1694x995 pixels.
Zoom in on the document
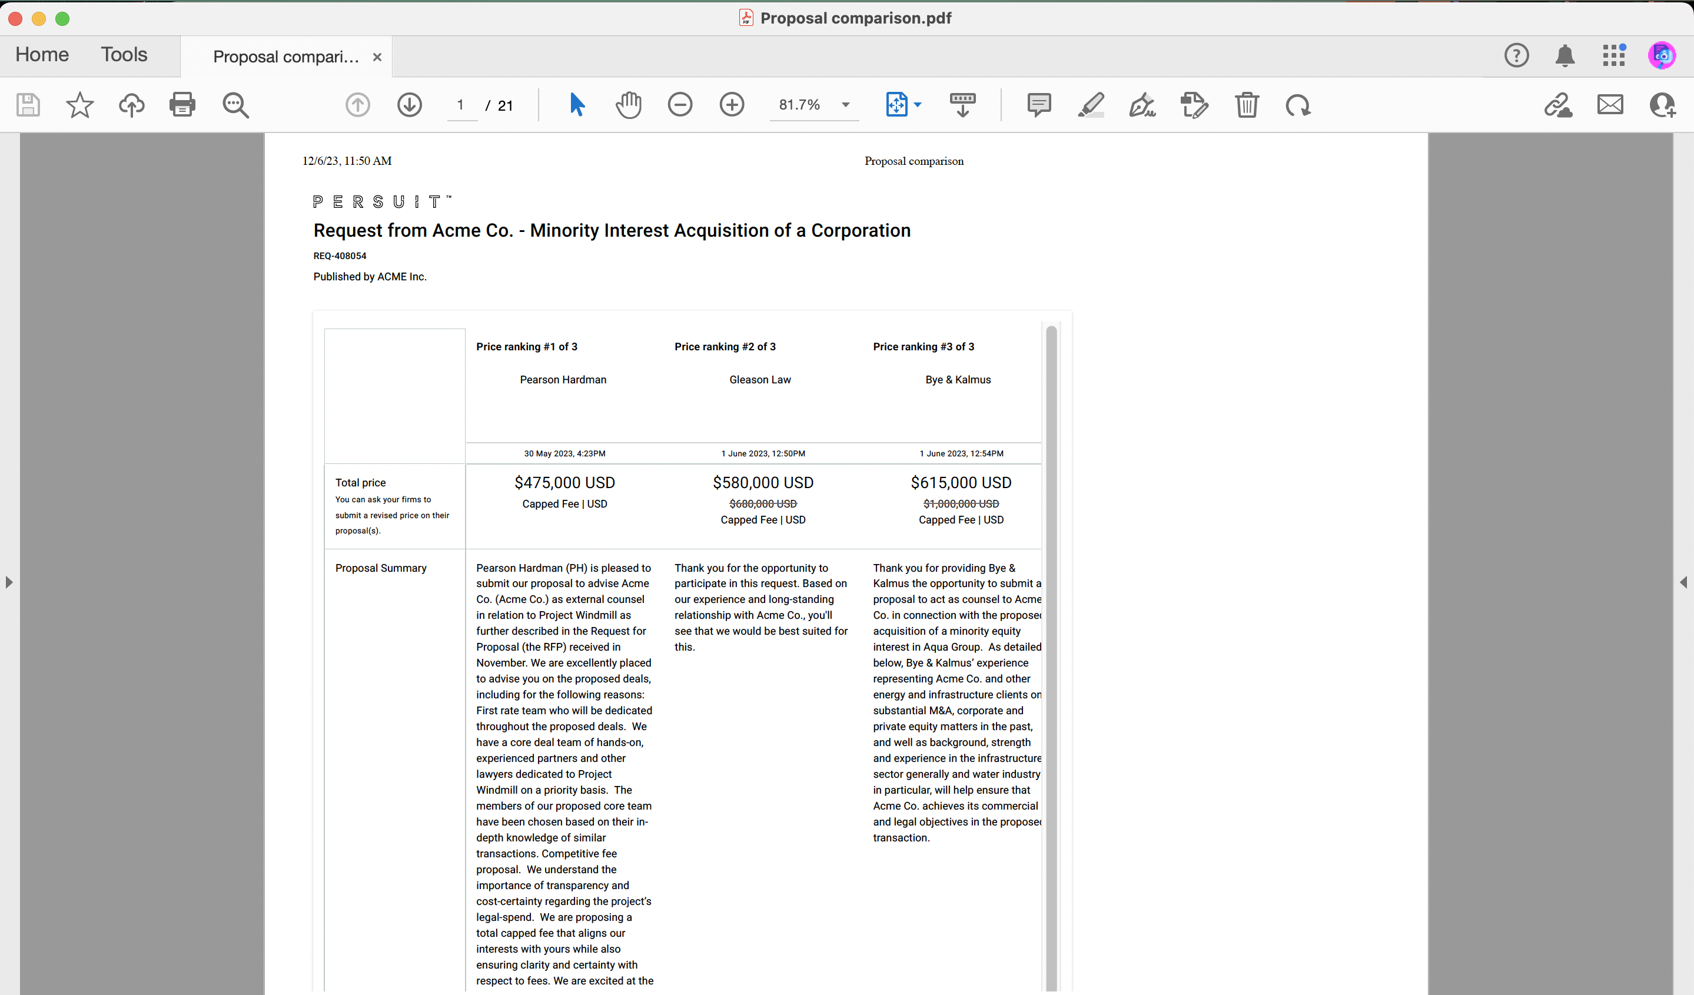(732, 105)
